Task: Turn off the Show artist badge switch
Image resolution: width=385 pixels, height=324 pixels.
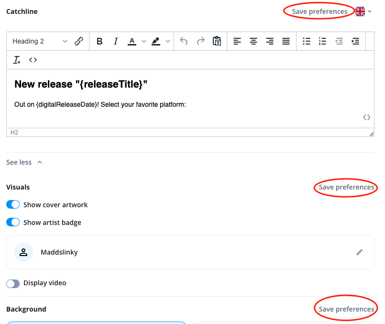Action: (x=13, y=223)
